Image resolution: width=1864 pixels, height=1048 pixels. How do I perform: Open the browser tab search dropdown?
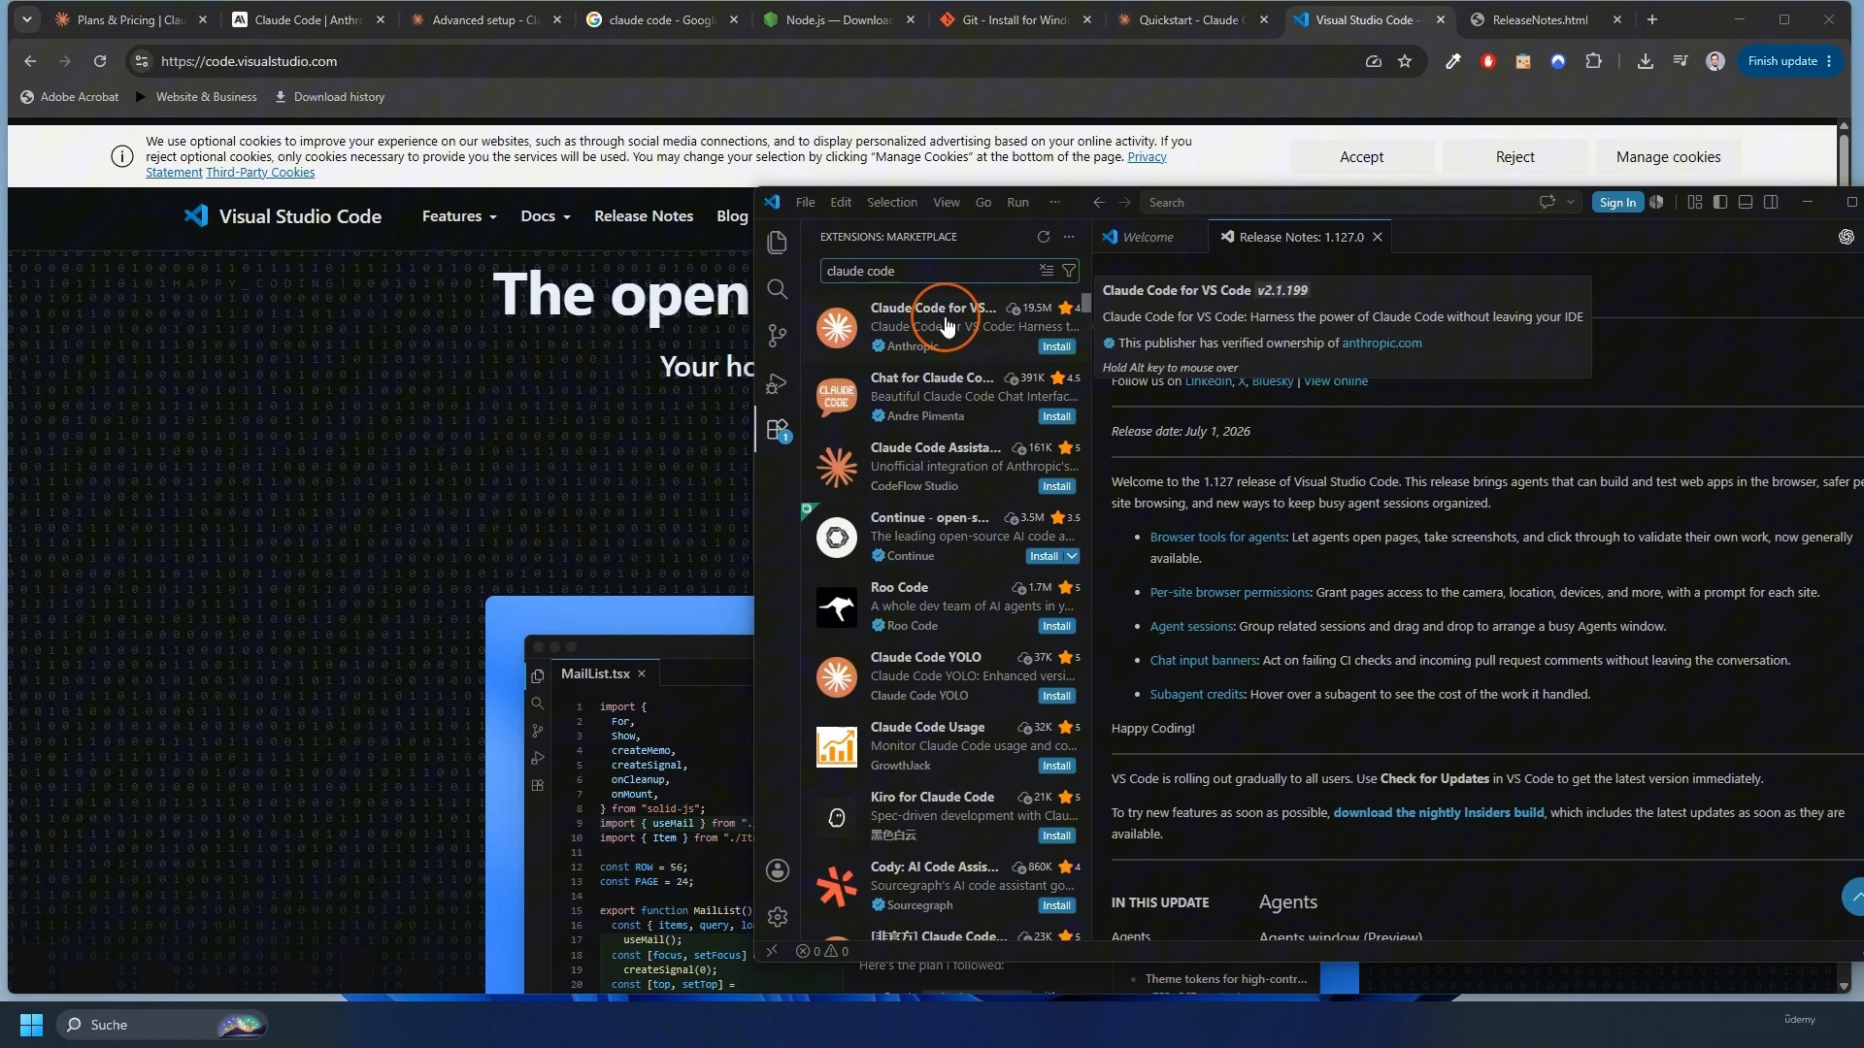pyautogui.click(x=27, y=19)
